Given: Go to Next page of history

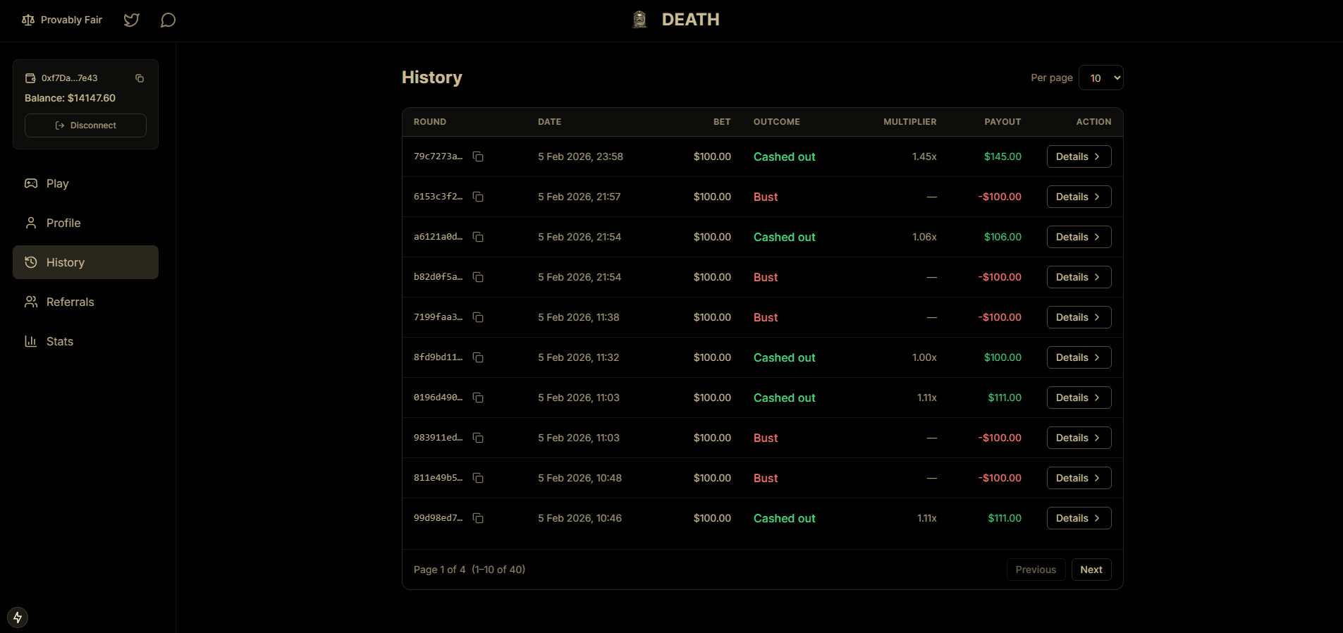Looking at the screenshot, I should coord(1091,570).
